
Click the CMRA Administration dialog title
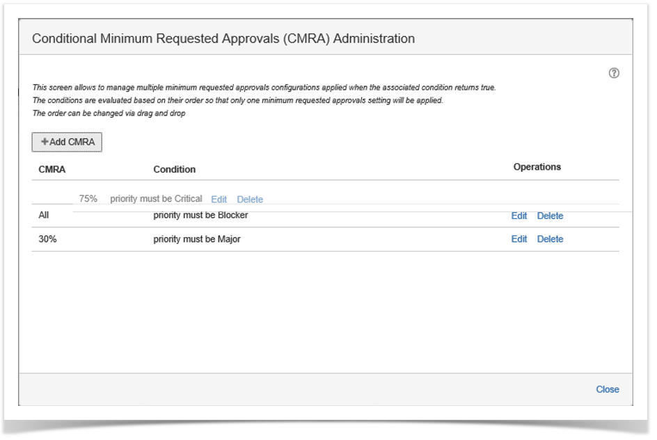tap(223, 39)
